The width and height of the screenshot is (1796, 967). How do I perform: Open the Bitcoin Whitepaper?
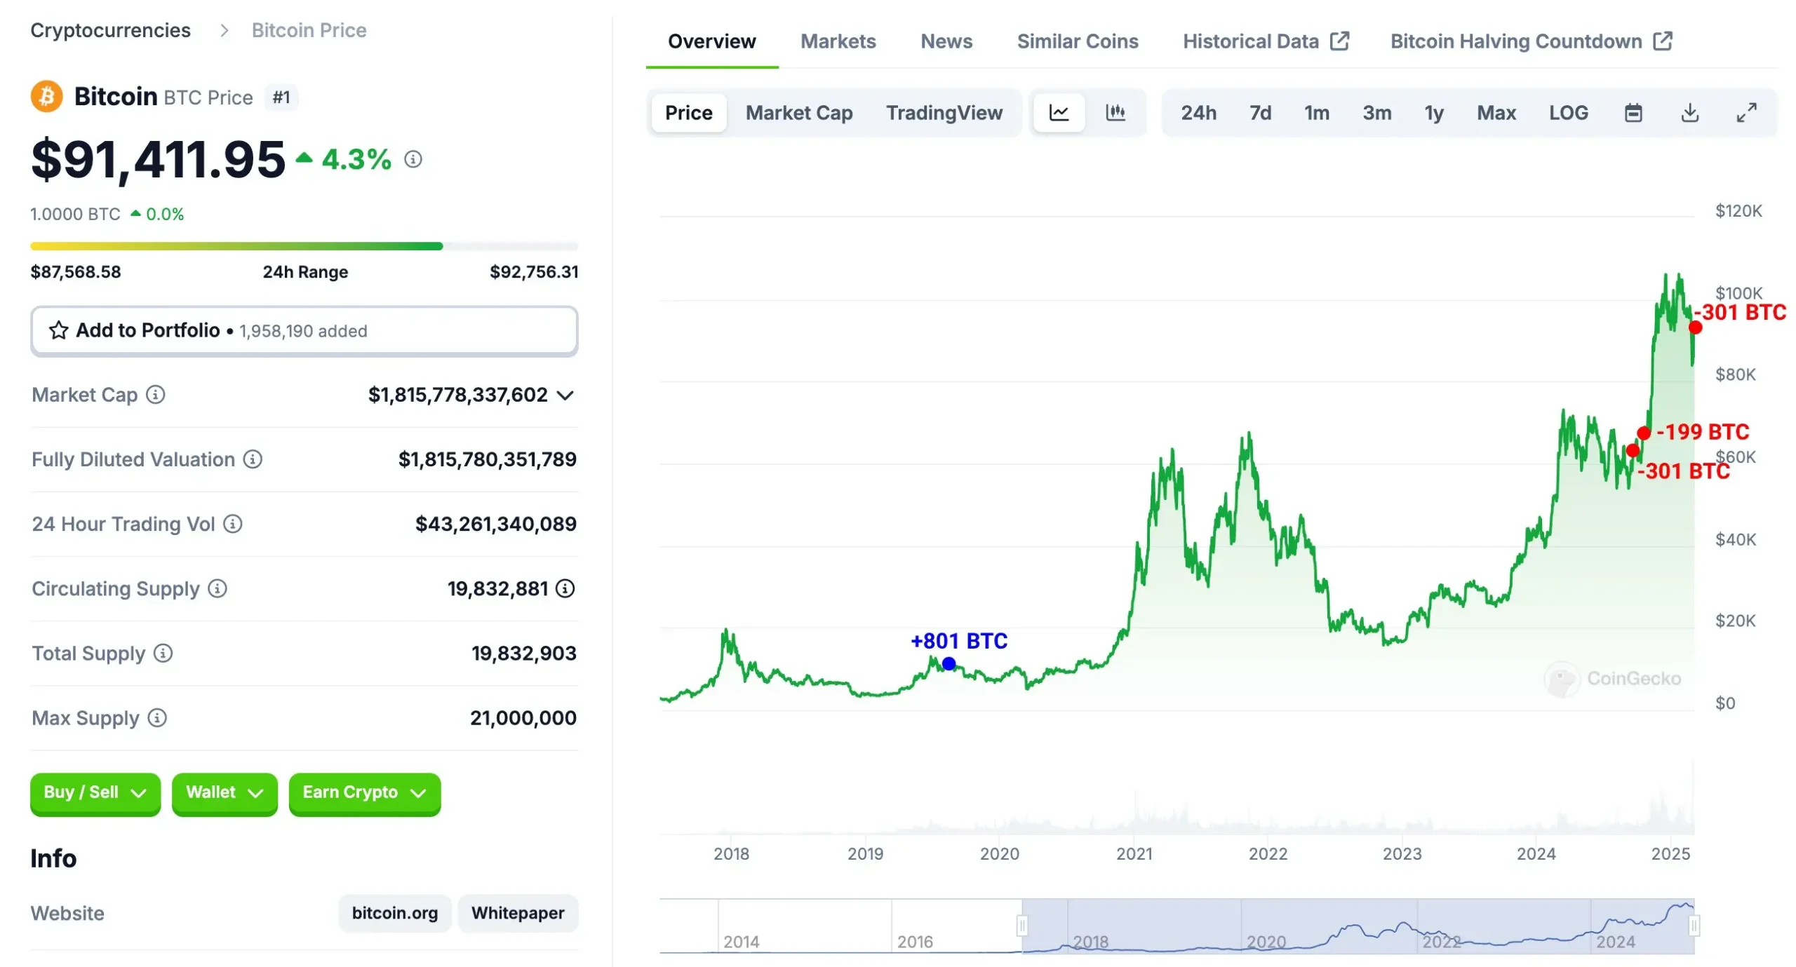coord(518,912)
